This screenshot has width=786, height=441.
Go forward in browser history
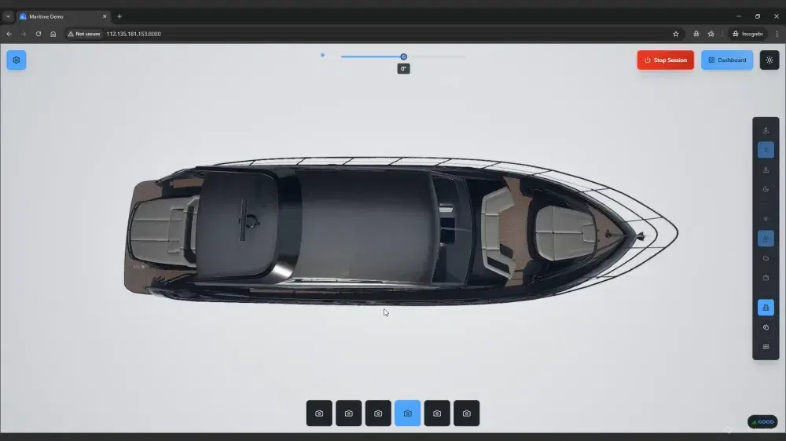click(x=24, y=34)
